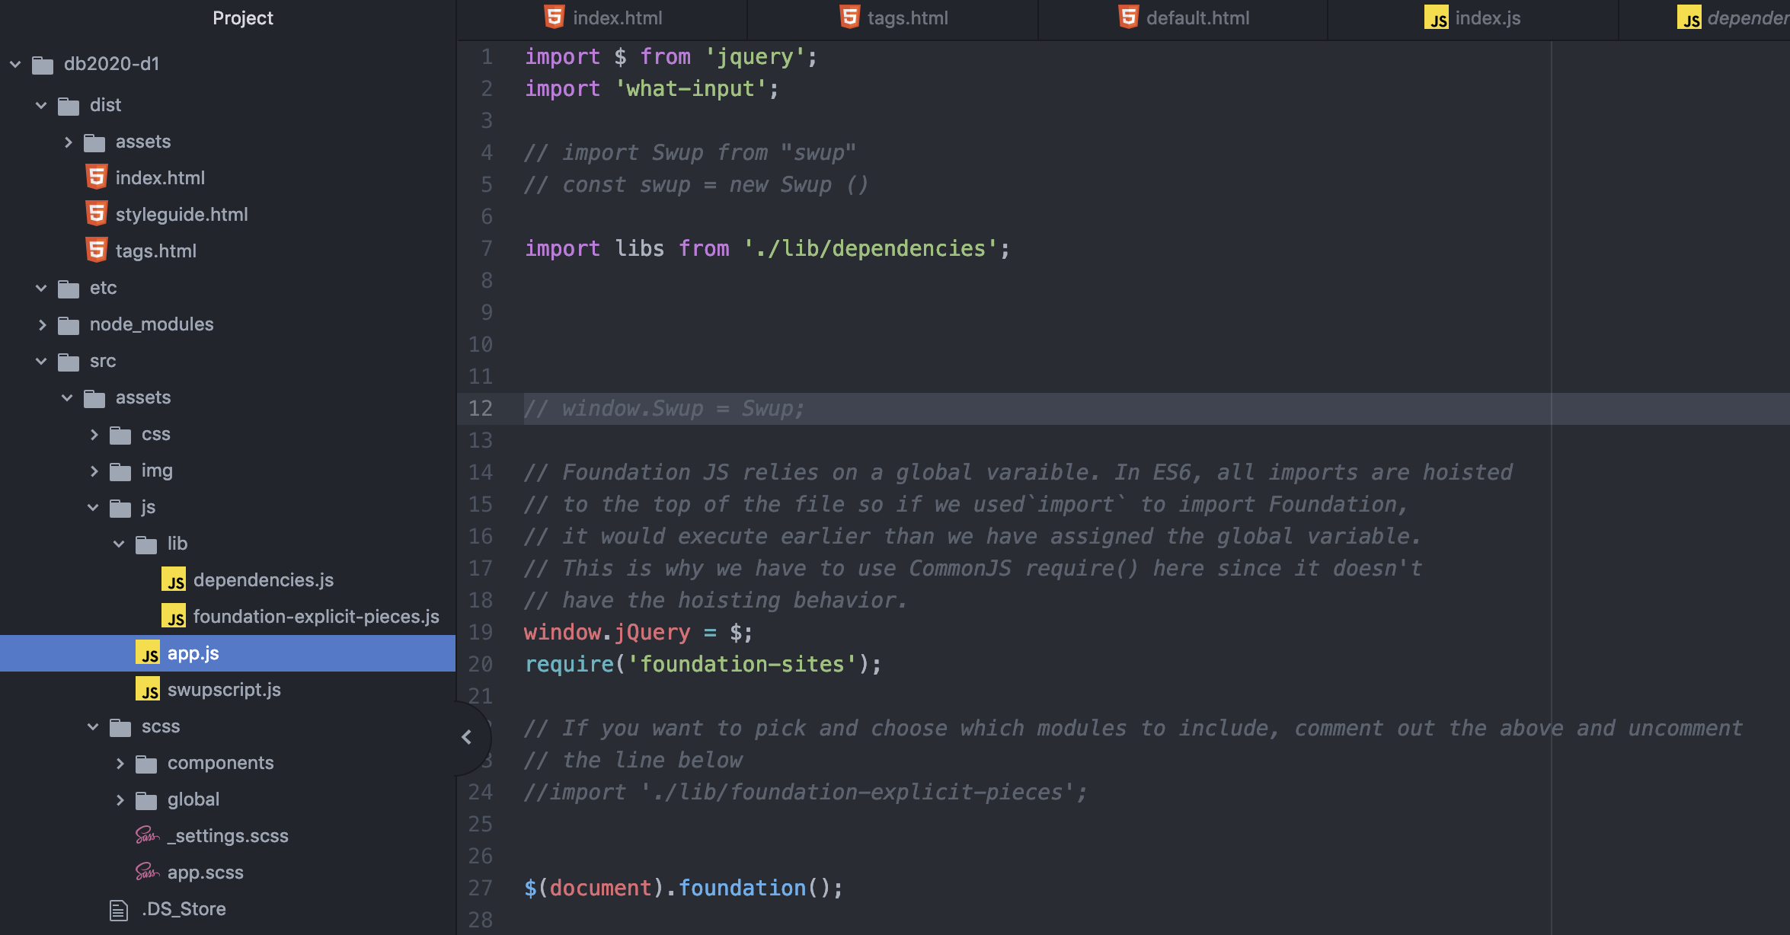This screenshot has height=935, width=1790.
Task: Collapse the tree view with the arrow handle
Action: click(467, 737)
